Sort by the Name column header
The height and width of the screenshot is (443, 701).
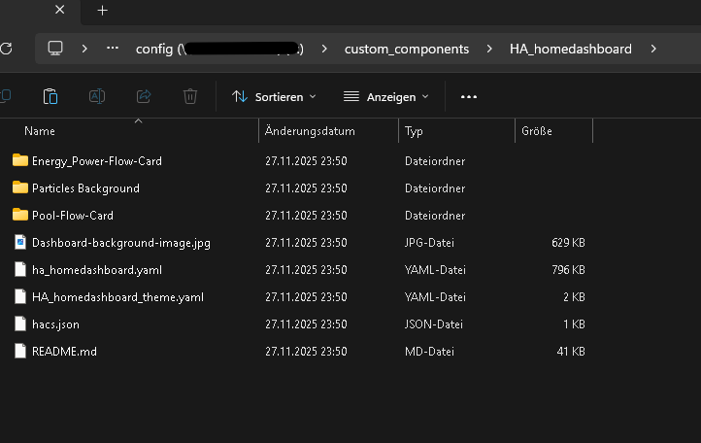click(x=40, y=131)
